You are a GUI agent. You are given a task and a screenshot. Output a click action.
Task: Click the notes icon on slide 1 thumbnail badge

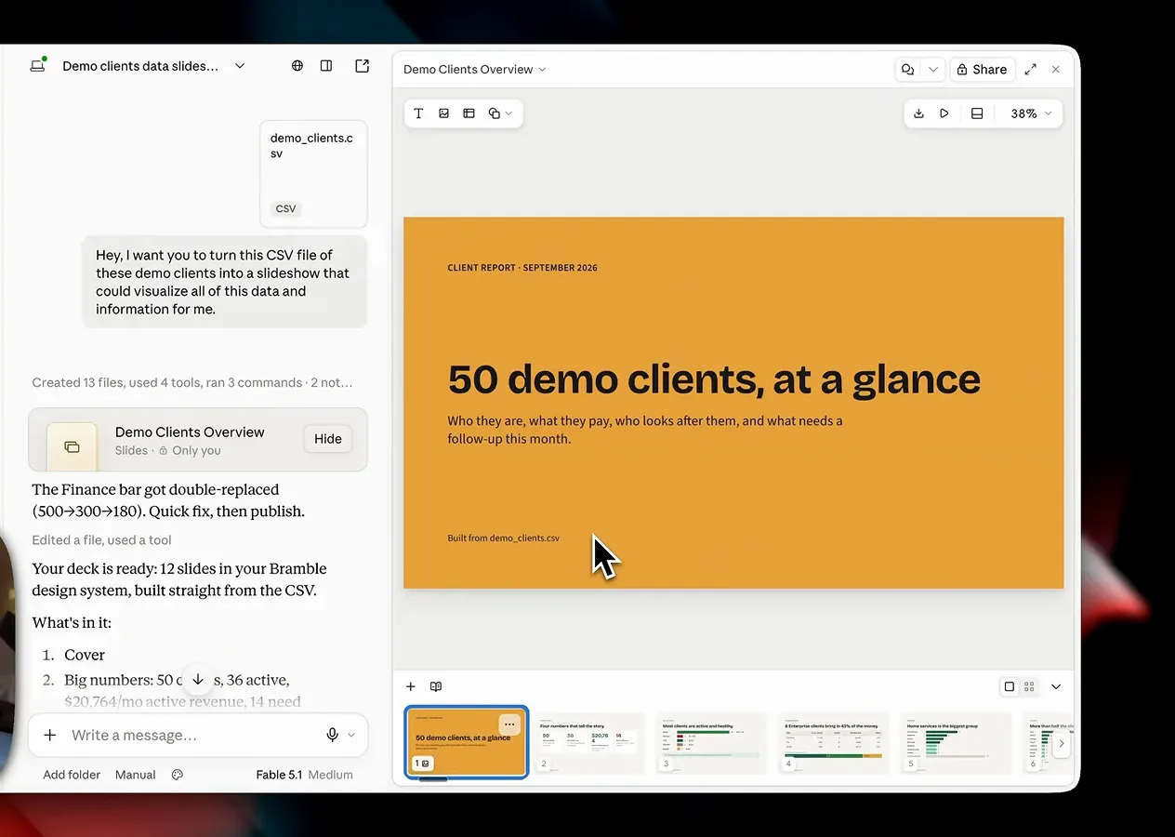pyautogui.click(x=426, y=764)
